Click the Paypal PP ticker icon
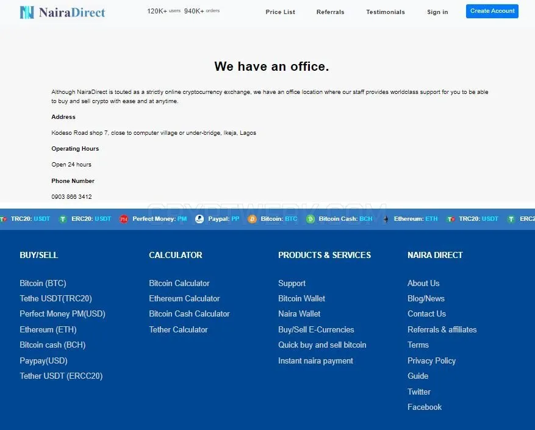 [x=199, y=219]
